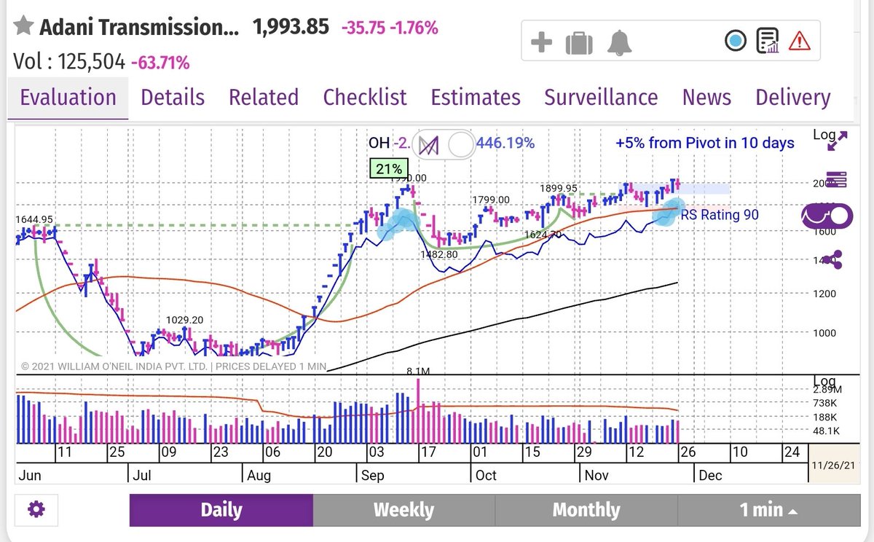Expand chart to fullscreen with arrows icon
874x542 pixels.
[838, 140]
